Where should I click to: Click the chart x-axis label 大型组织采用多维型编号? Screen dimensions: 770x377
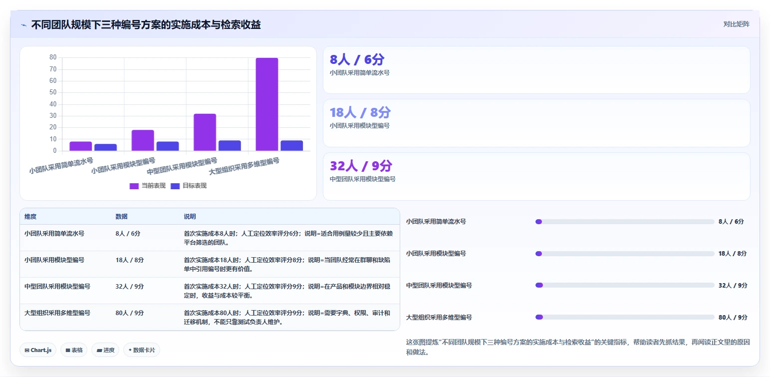tap(244, 166)
